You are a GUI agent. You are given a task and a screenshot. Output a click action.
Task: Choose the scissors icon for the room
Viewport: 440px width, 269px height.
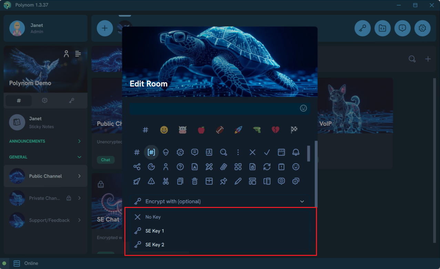(166, 181)
